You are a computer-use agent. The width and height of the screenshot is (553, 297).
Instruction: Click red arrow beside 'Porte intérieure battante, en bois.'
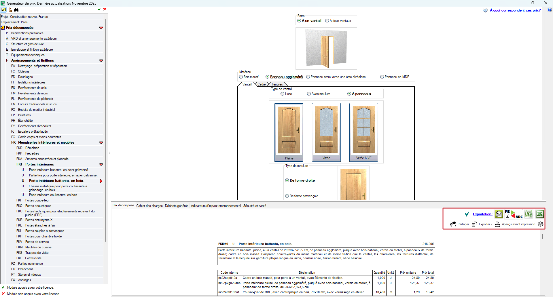[x=101, y=181]
